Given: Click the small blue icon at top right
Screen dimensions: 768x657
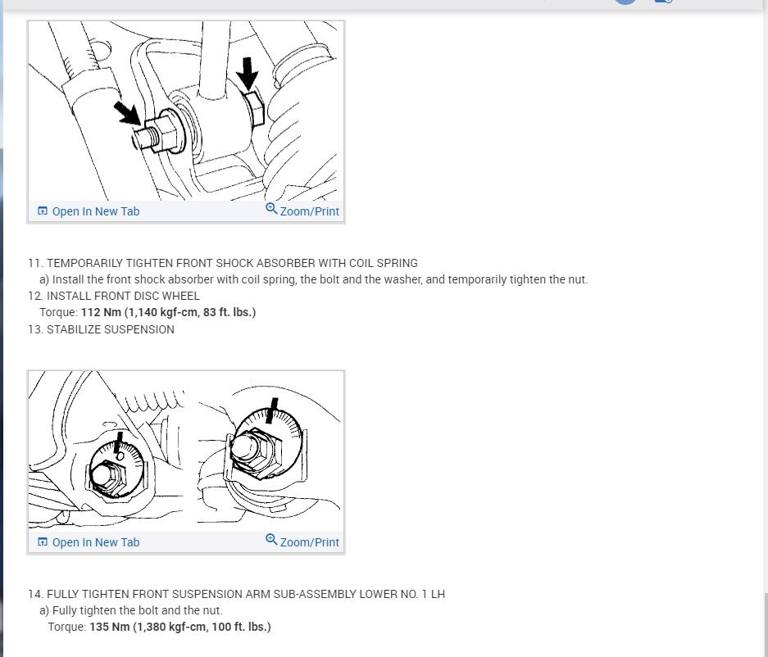Looking at the screenshot, I should coord(664,1).
